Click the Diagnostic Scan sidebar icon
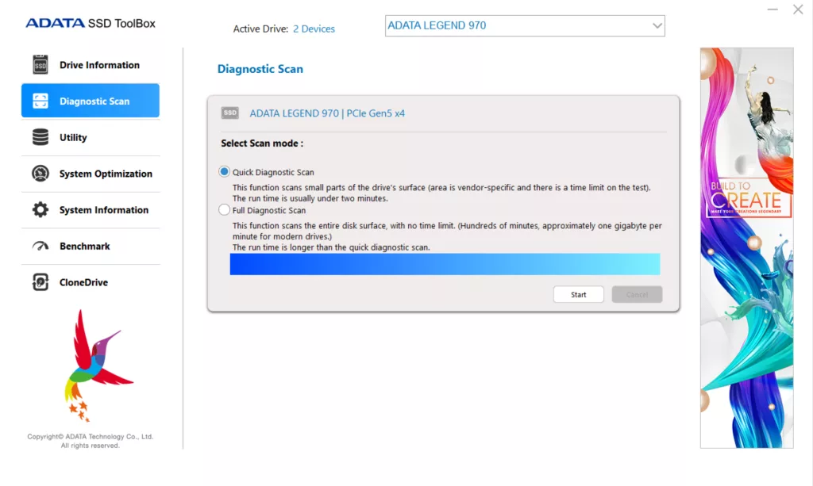813x486 pixels. 40,101
